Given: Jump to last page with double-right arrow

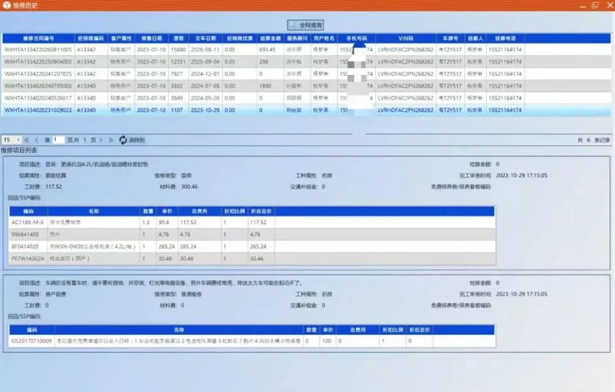Looking at the screenshot, I should tap(111, 140).
